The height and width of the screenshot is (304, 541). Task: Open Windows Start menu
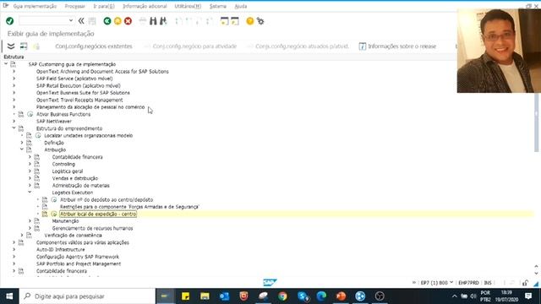tap(9, 296)
